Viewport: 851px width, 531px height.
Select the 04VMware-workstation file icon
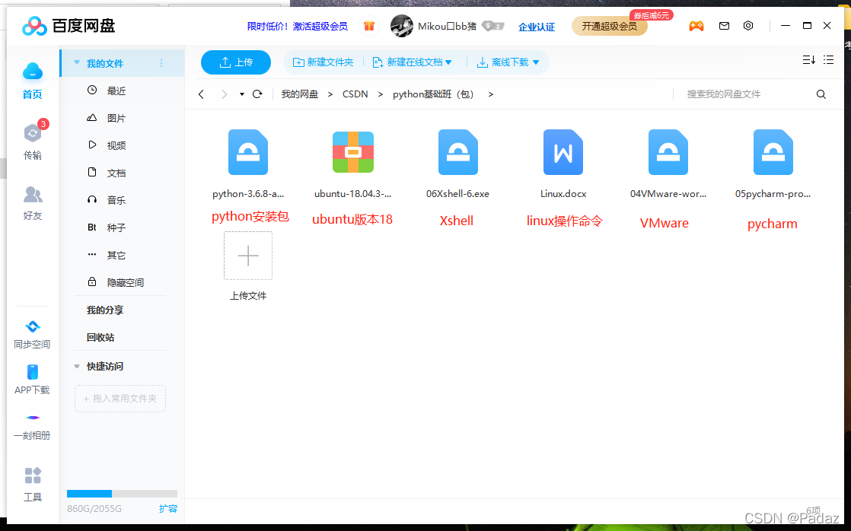[668, 152]
